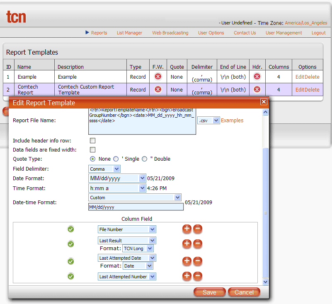Go to User Management menu item
The image size is (332, 304).
click(x=284, y=33)
